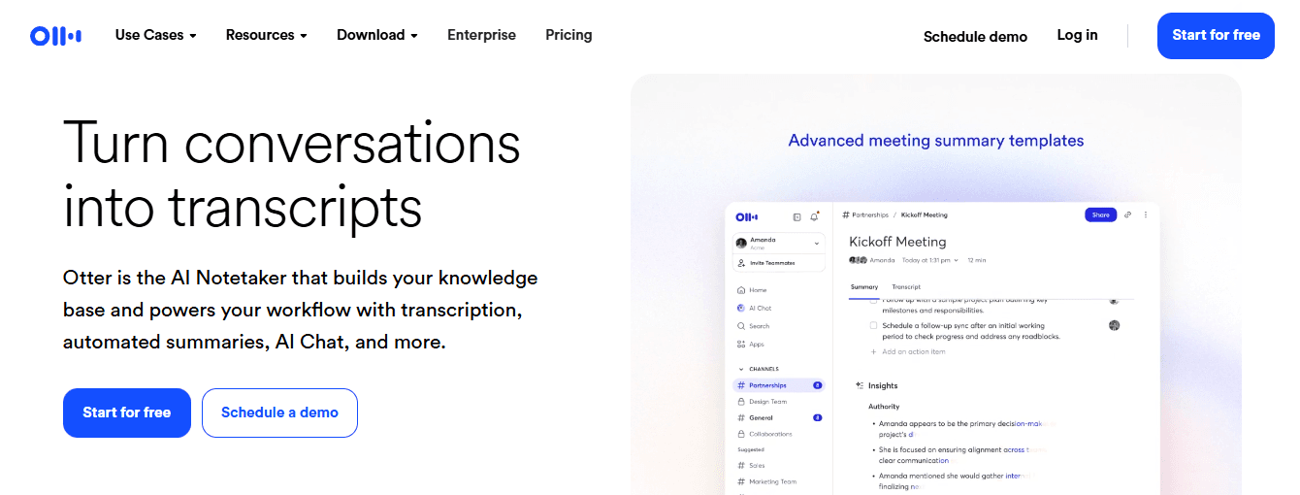
Task: Open the Enterprise page from the nav
Action: 481,35
